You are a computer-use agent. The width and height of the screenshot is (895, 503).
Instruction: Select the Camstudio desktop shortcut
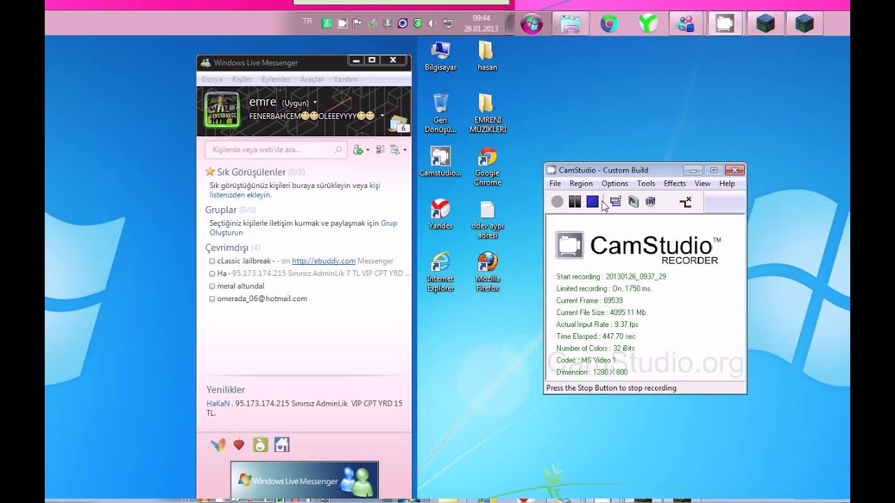point(441,161)
